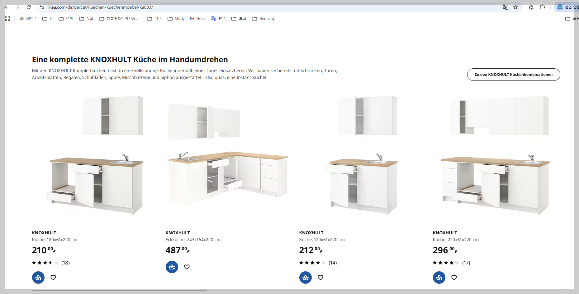Open the all bookmarks folder at right

click(572, 19)
